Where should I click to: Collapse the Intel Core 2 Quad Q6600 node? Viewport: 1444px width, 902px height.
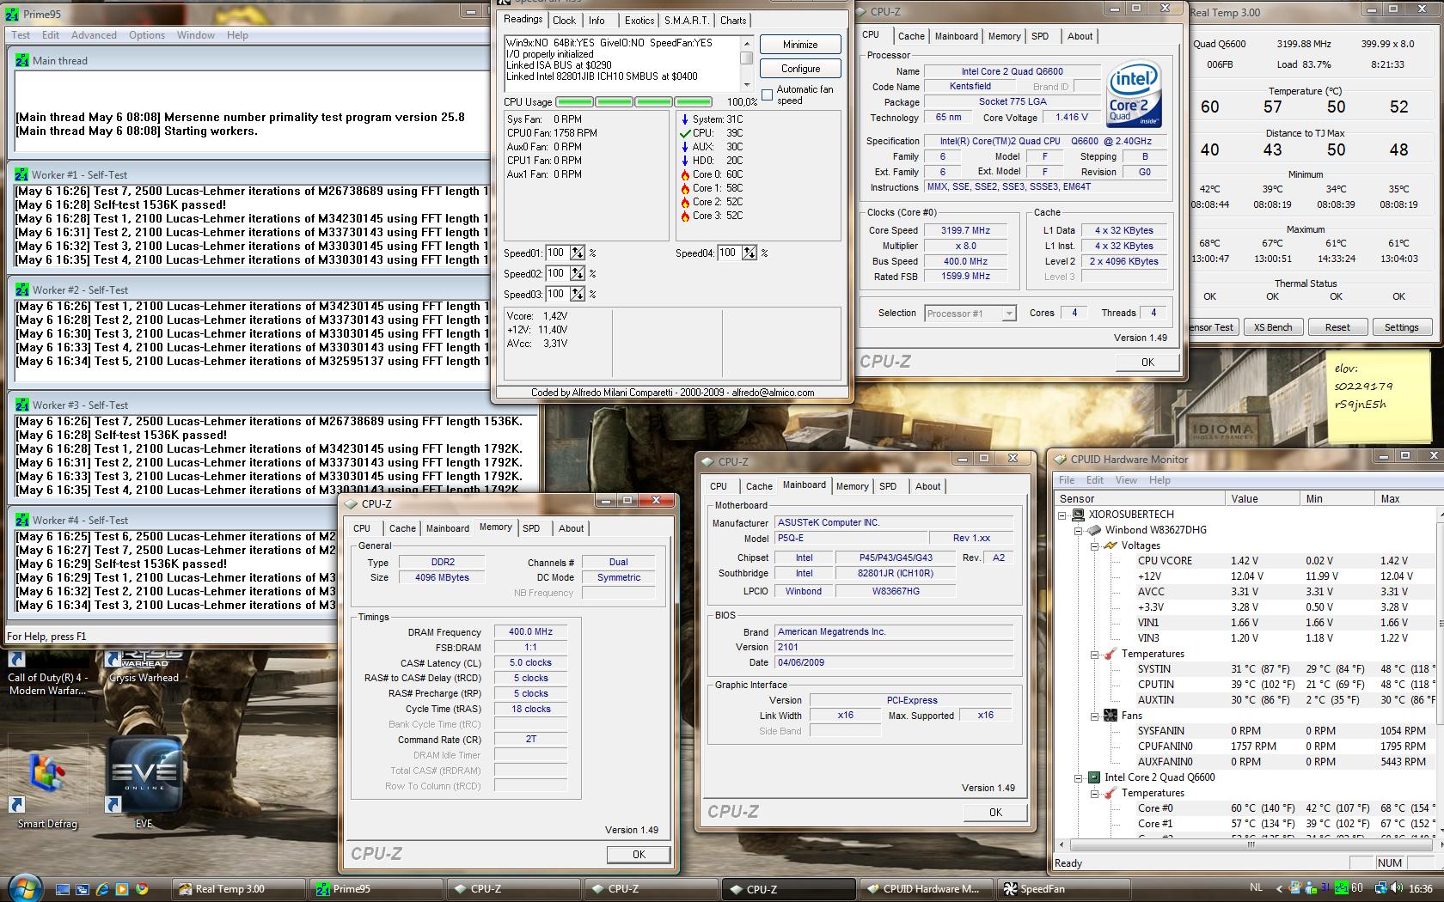1079,777
